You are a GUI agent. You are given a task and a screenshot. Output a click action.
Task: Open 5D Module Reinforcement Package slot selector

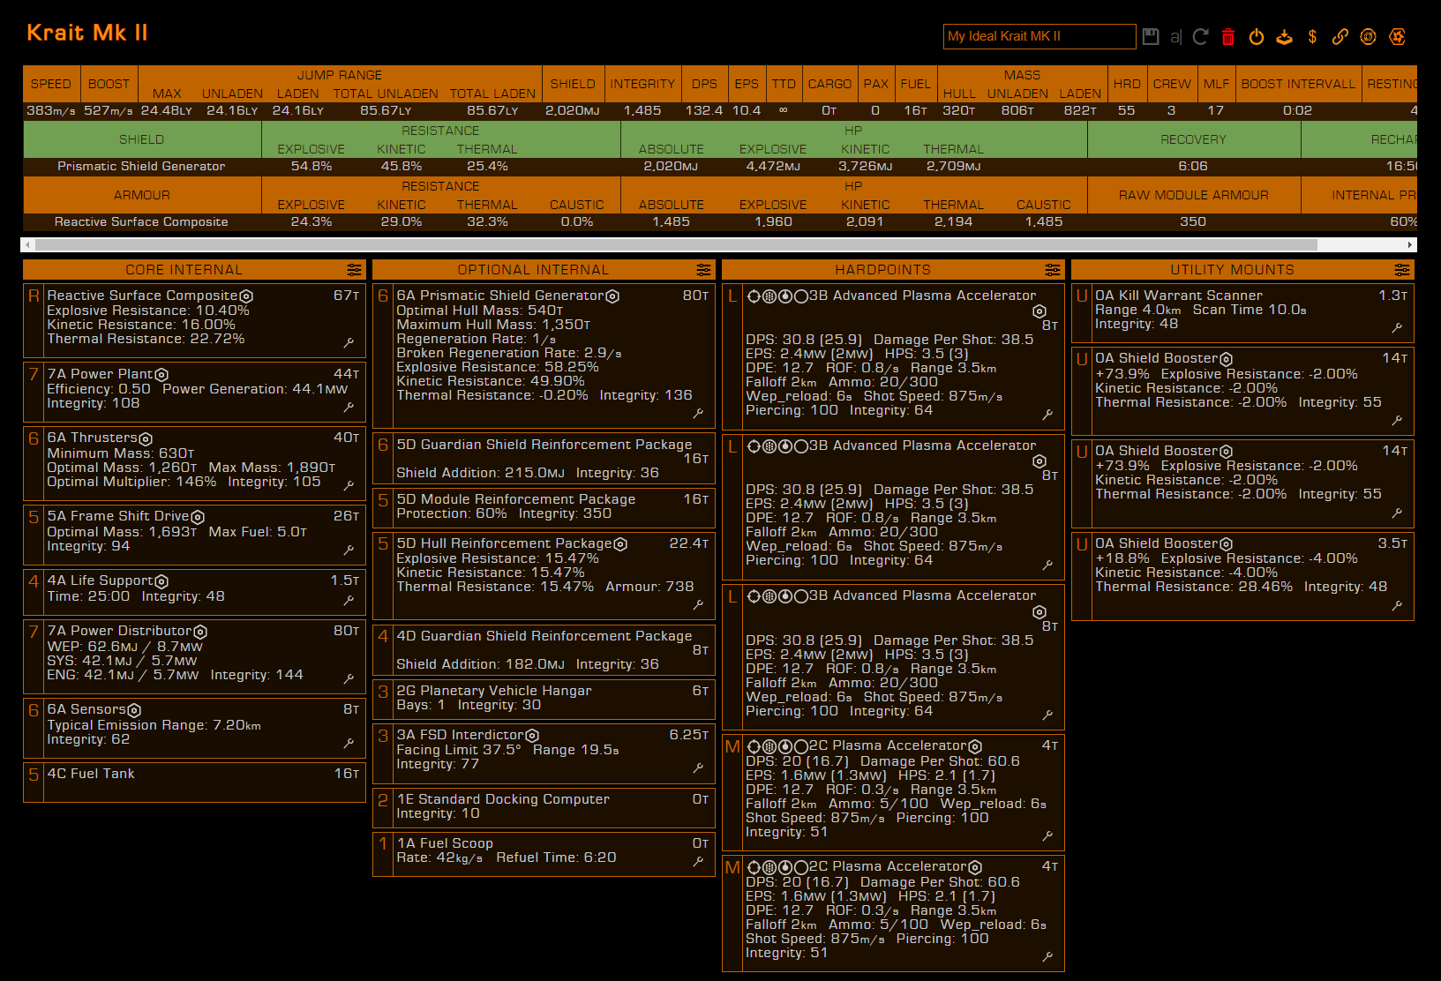544,506
